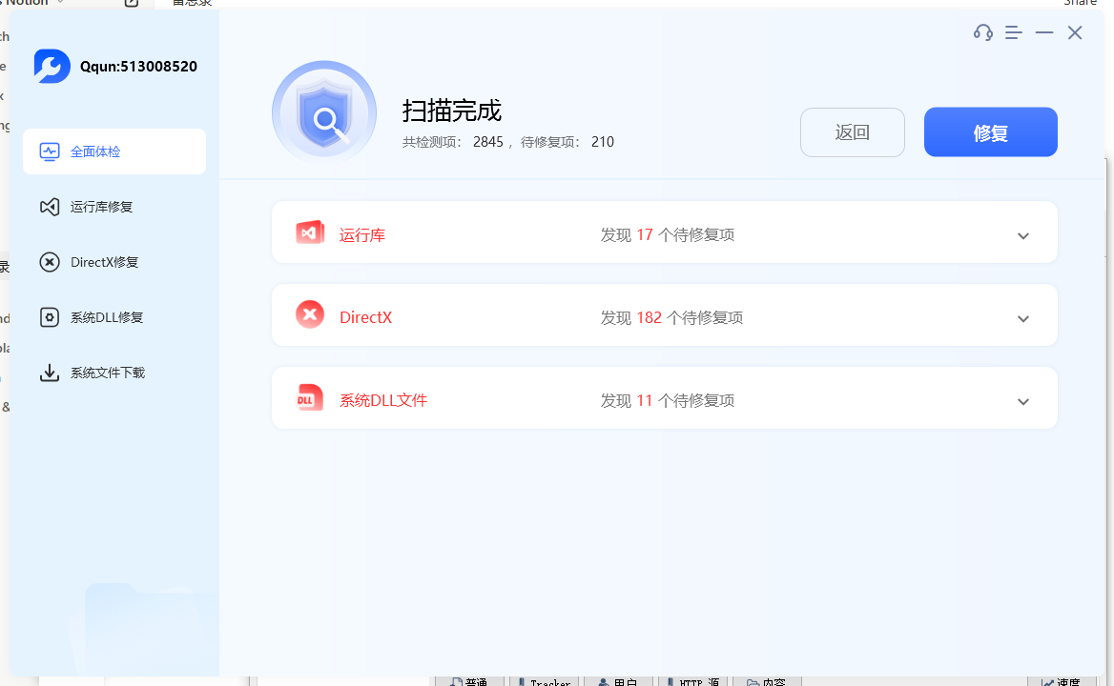Expand the DirectX results chevron
This screenshot has width=1114, height=686.
tap(1023, 319)
